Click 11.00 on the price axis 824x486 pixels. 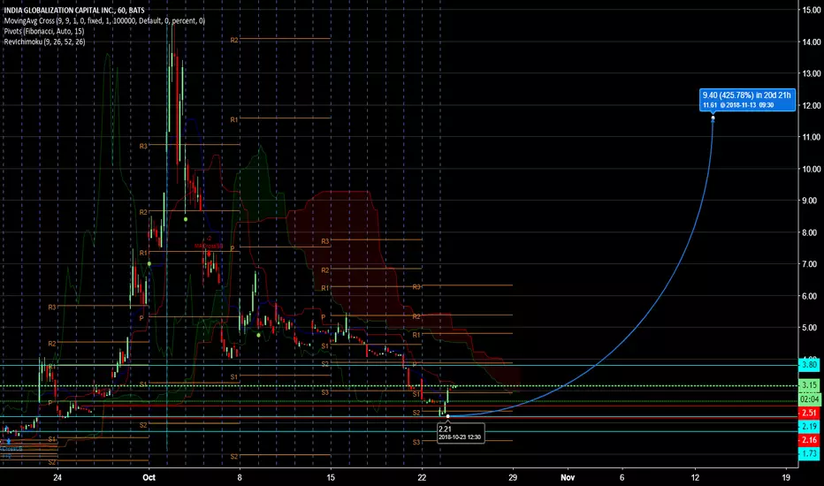pos(812,137)
